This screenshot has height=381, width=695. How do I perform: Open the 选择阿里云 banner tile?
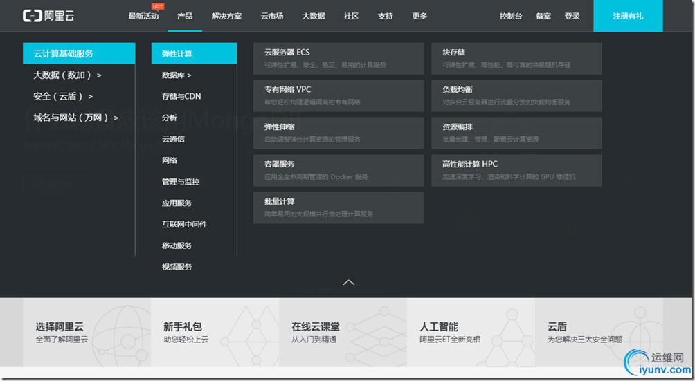pyautogui.click(x=87, y=333)
